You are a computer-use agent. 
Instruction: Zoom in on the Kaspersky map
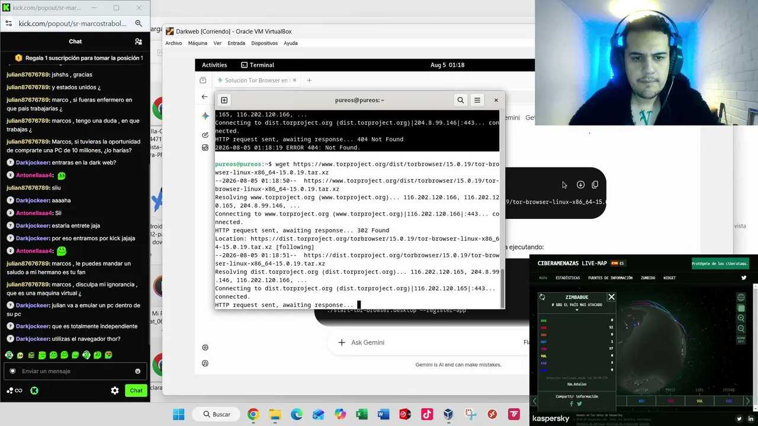click(x=741, y=318)
